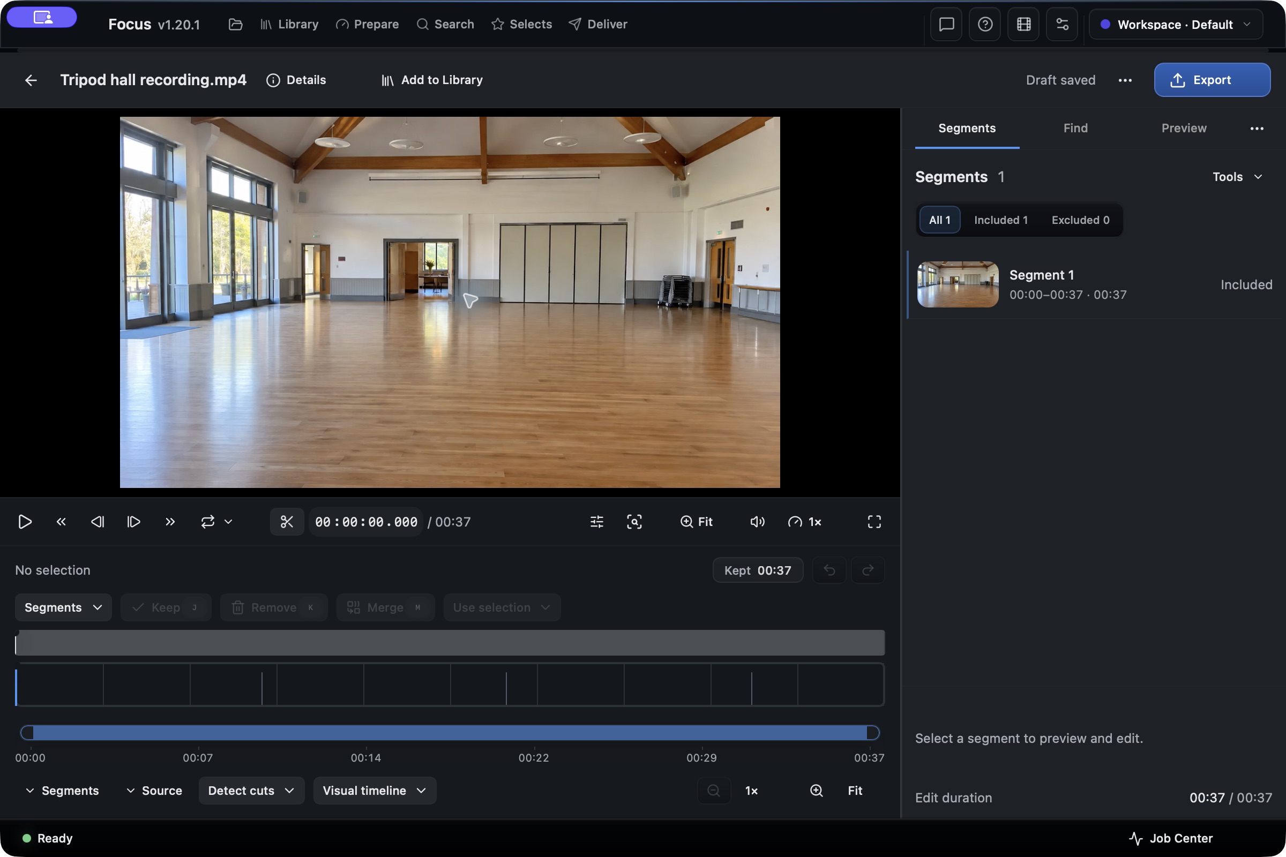Filter segments by Excluded 0
The image size is (1286, 857).
tap(1080, 220)
